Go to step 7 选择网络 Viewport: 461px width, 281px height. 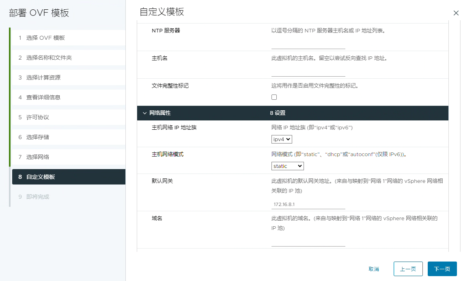[69, 157]
